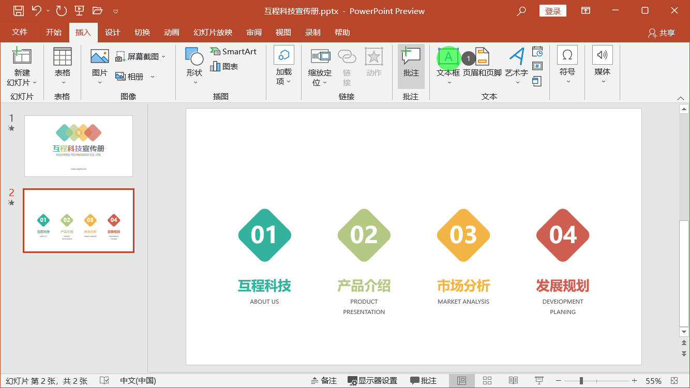Insert a 图表 chart
Image resolution: width=690 pixels, height=388 pixels.
click(224, 66)
